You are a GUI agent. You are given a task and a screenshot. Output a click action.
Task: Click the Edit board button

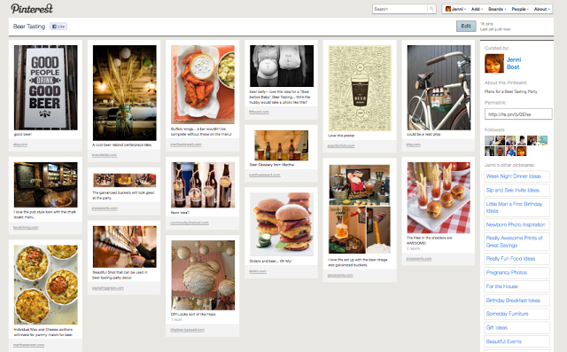point(466,26)
